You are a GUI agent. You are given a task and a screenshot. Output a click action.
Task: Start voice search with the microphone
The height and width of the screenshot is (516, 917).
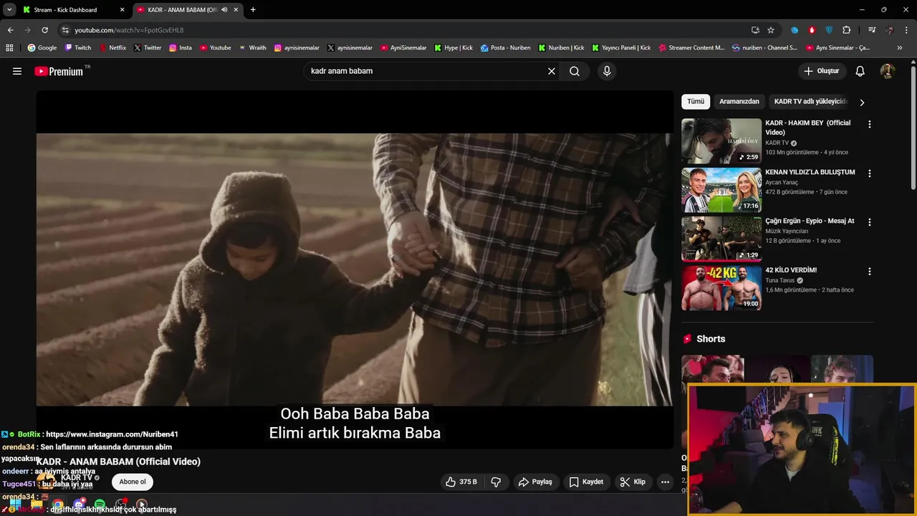[x=607, y=71]
